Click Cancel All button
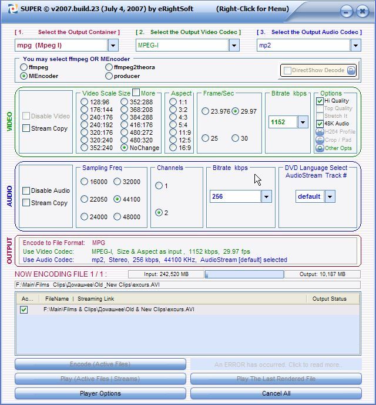Screen dimensions: 376x405 [276, 393]
